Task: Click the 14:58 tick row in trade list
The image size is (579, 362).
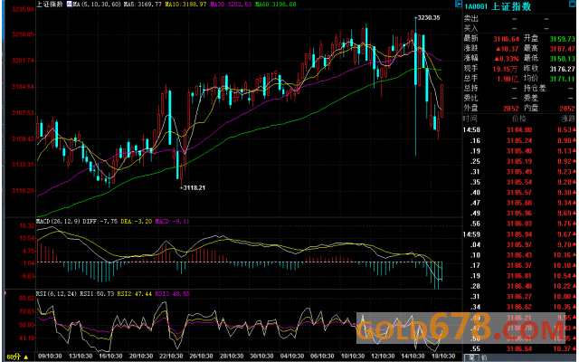Action: click(x=518, y=129)
